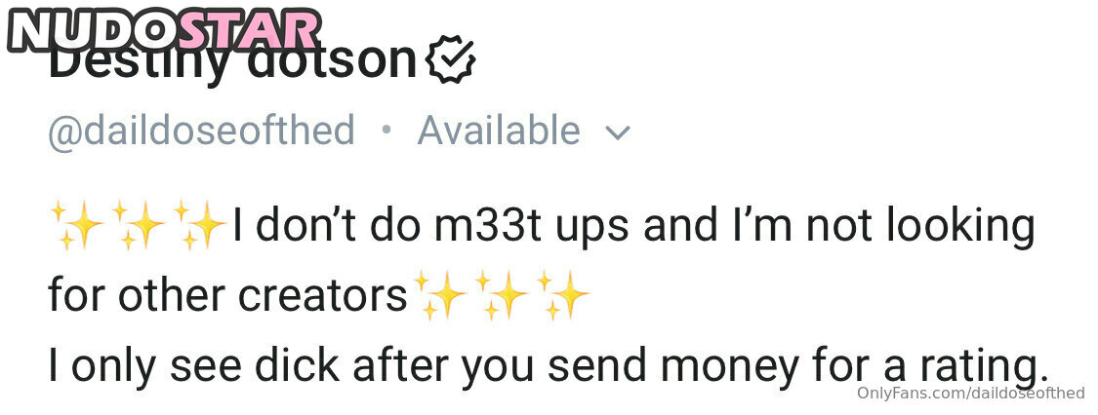Click the second sparkle emoji starting the bio
Image resolution: width=1098 pixels, height=415 pixels.
coord(139,226)
